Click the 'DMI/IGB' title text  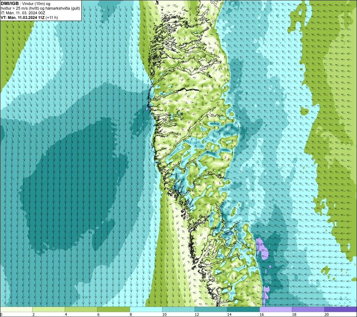[x=10, y=4]
